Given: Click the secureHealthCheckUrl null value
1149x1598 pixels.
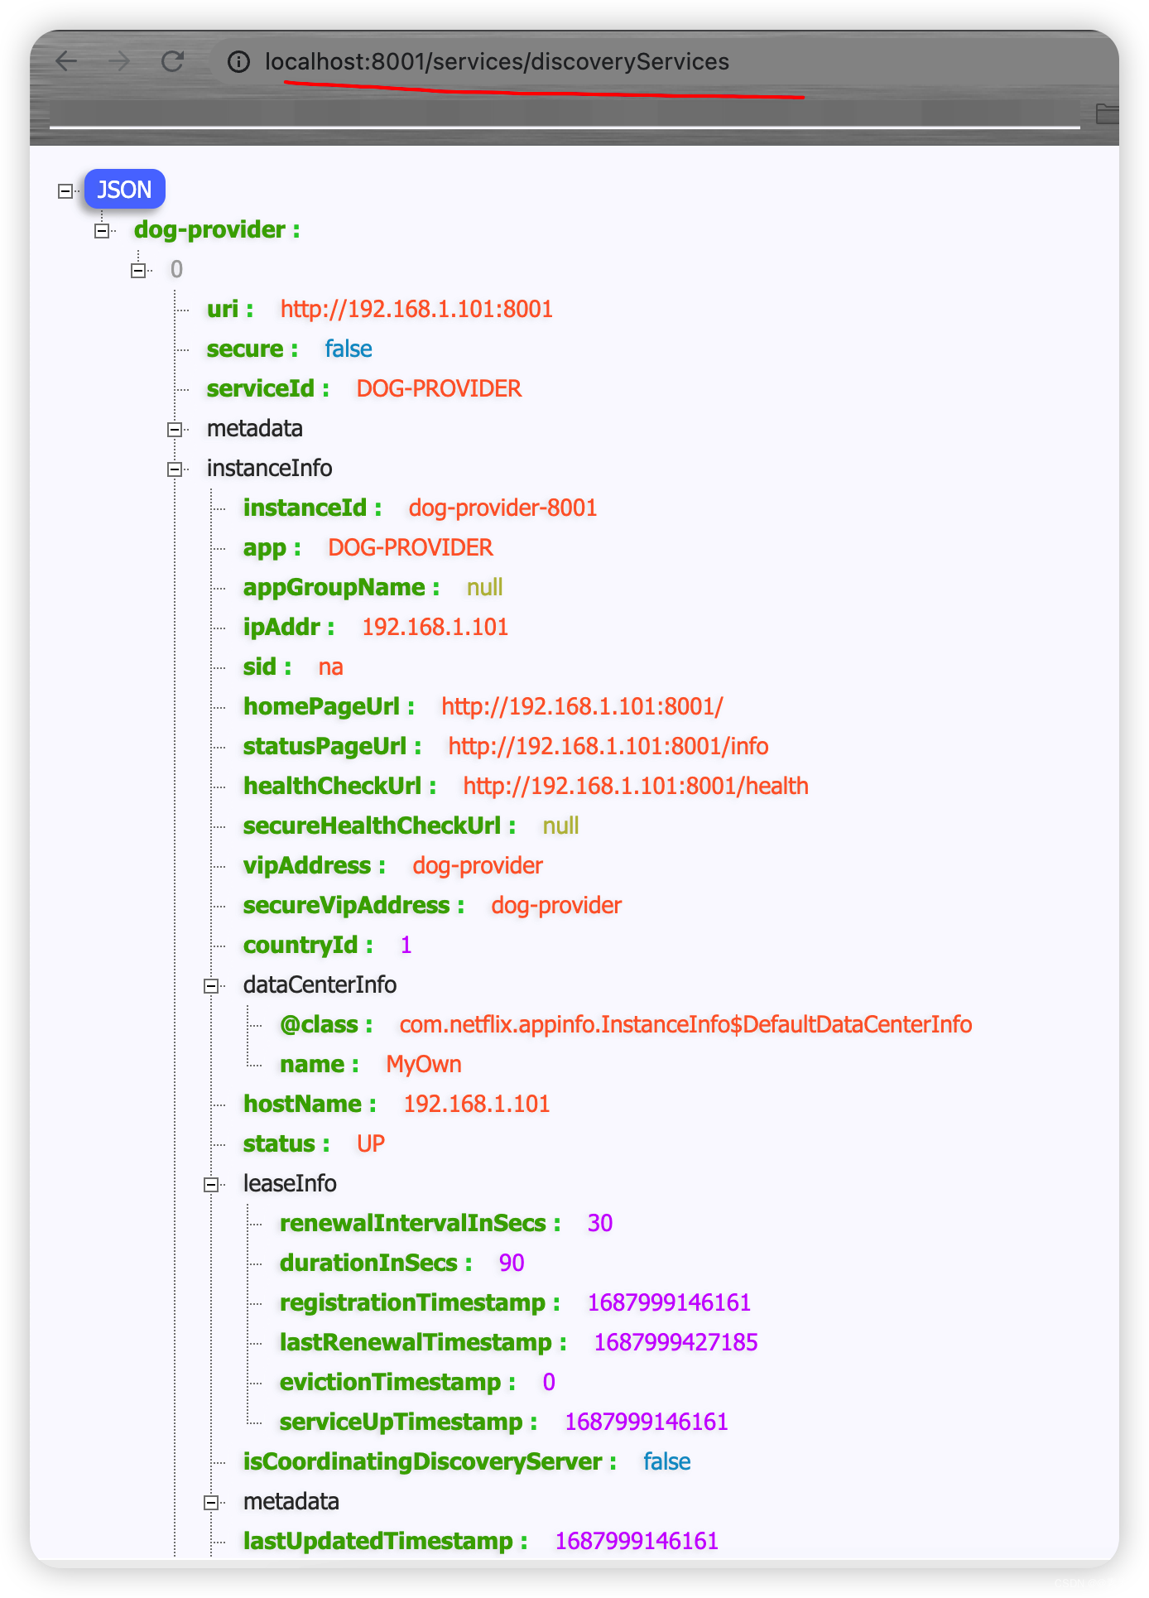Looking at the screenshot, I should (x=560, y=825).
